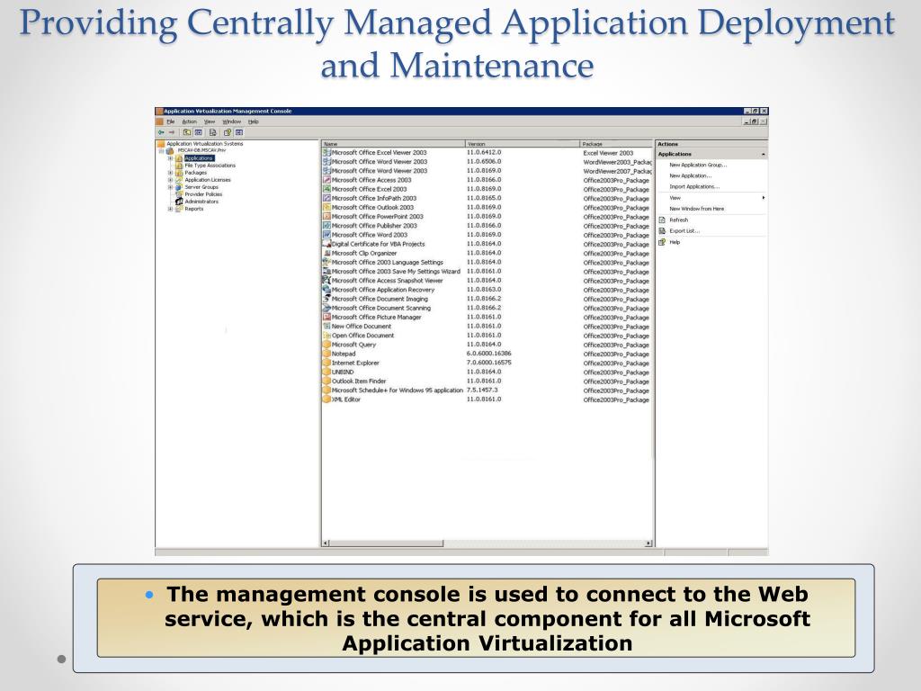Click the Microsoft Office InfoPath 2003 icon
The width and height of the screenshot is (921, 691).
pos(326,198)
